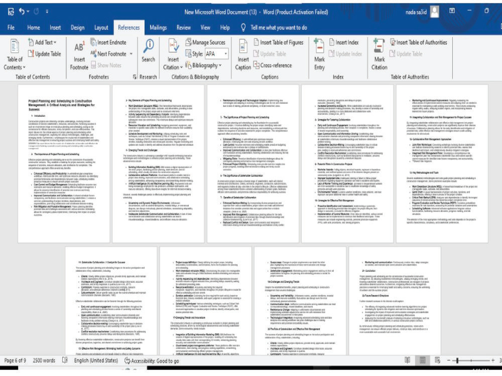Click Manage Sources
This screenshot has width=502, height=376.
pos(205,42)
